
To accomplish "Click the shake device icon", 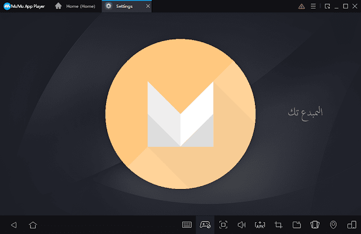I will (315, 225).
